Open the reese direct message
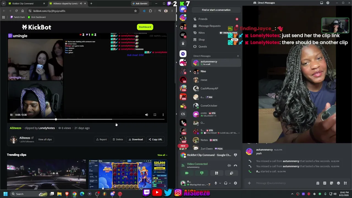 [216, 80]
